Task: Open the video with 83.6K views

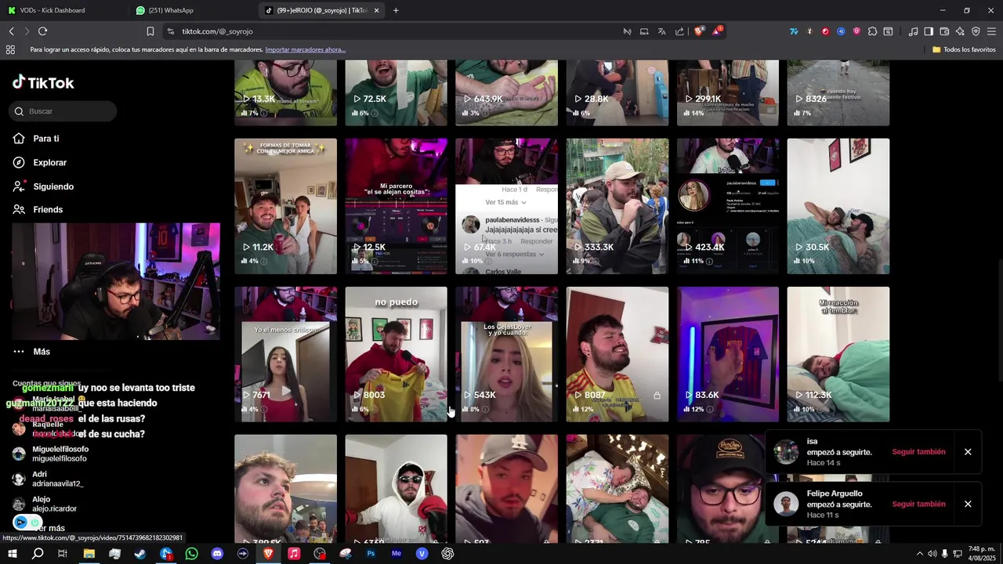Action: 727,354
